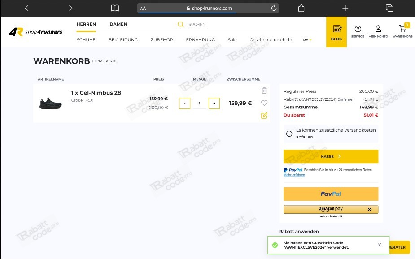The image size is (415, 259).
Task: Select the Herren tab
Action: point(86,24)
